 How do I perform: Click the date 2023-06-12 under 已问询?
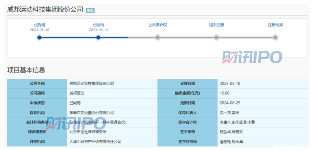pyautogui.click(x=99, y=30)
